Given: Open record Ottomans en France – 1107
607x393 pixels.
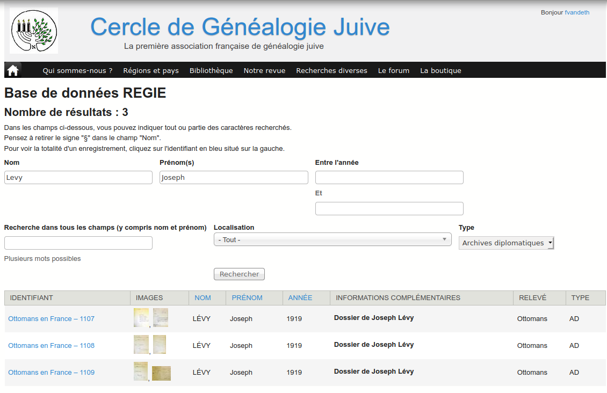Looking at the screenshot, I should (x=51, y=319).
